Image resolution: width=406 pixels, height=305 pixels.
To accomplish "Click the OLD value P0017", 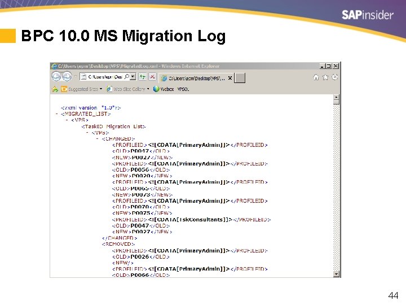I will click(140, 151).
